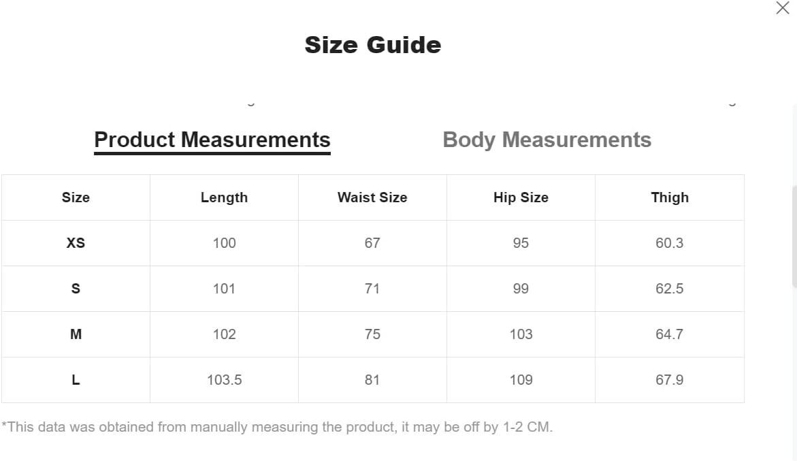Click the Length column header
The image size is (797, 461).
pyautogui.click(x=224, y=197)
